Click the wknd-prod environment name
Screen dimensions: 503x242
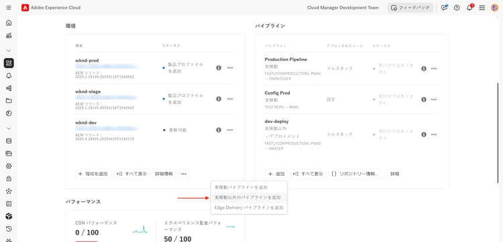(x=87, y=60)
